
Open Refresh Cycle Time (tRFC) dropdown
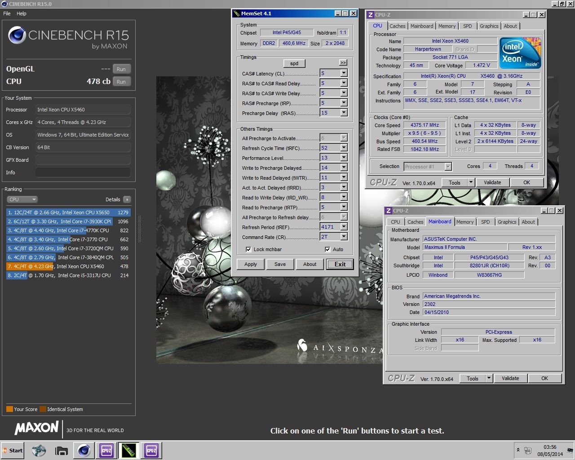coord(344,148)
